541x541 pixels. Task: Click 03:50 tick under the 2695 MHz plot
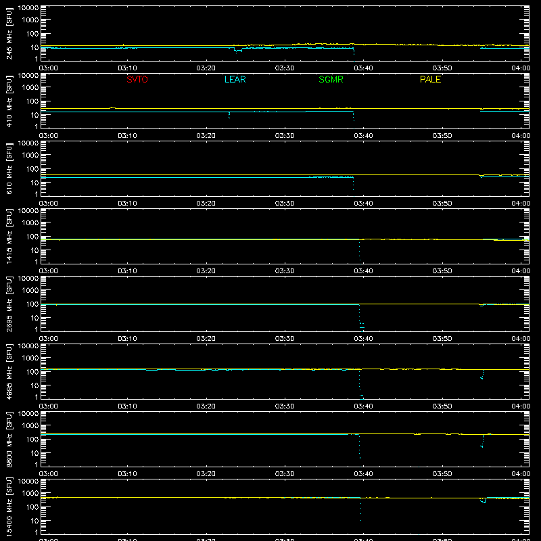(x=442, y=339)
